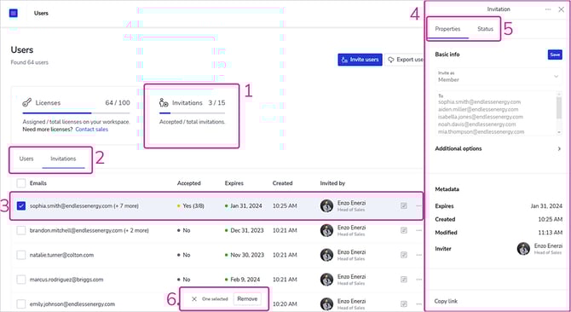Open details icon for natalie.turner invitation row

coord(403,255)
